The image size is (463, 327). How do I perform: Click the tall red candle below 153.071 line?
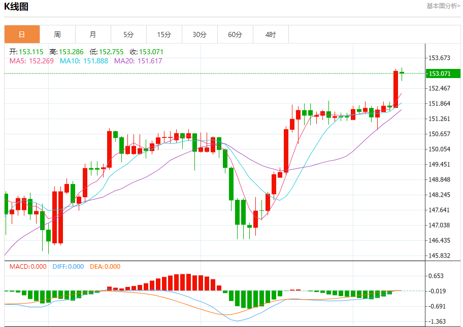pyautogui.click(x=395, y=89)
